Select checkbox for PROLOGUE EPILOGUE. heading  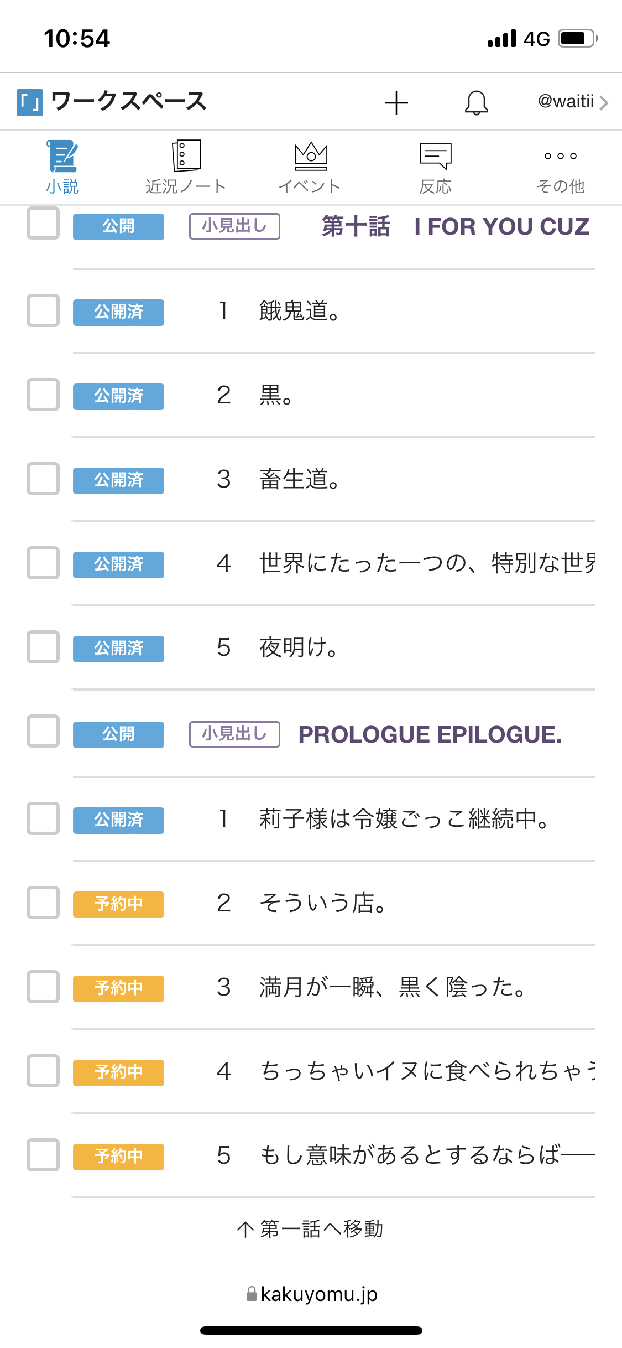click(43, 731)
